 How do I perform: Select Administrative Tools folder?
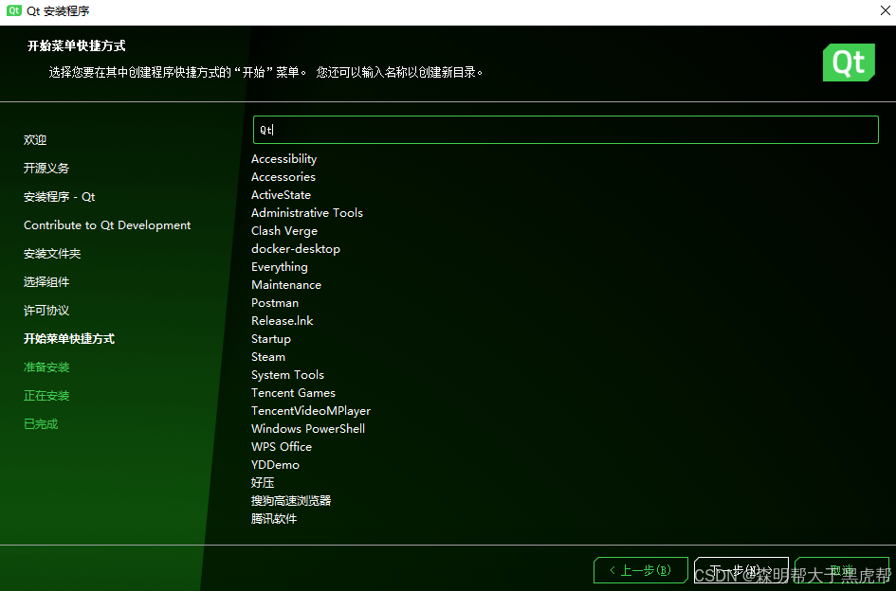[307, 213]
